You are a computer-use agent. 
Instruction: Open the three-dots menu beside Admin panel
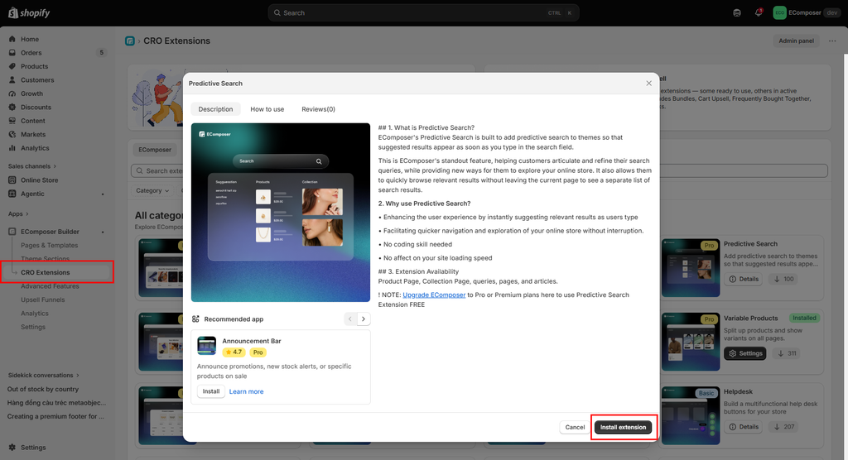tap(832, 41)
